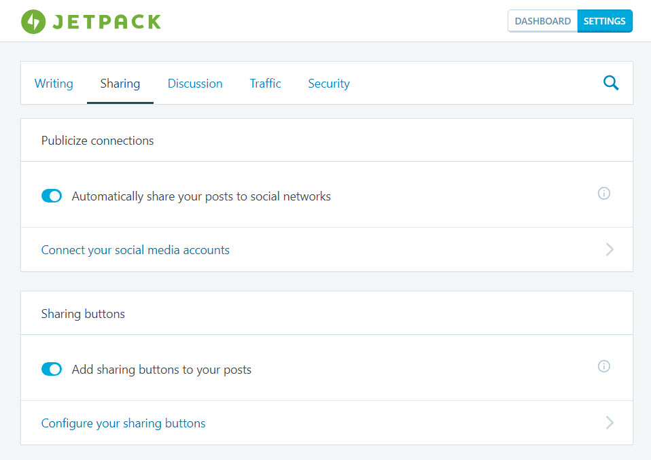Open Connect your social media accounts link
The height and width of the screenshot is (460, 651).
click(135, 250)
